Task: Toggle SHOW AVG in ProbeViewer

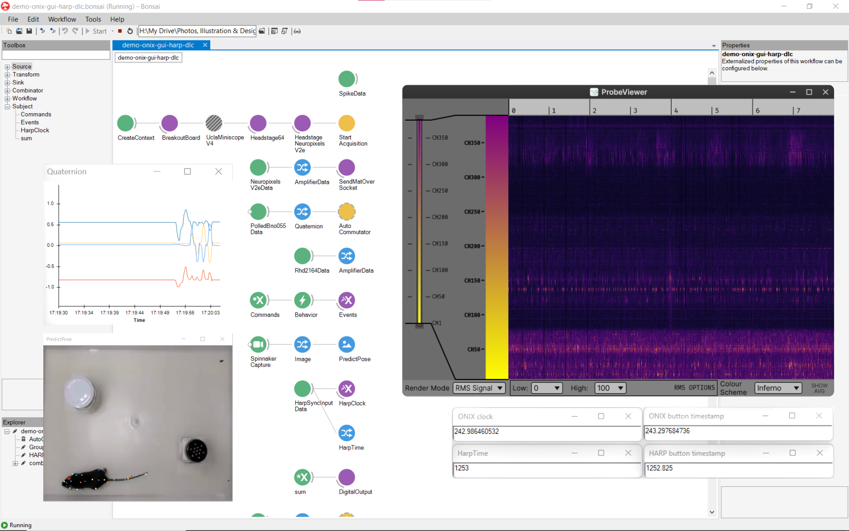Action: click(819, 388)
